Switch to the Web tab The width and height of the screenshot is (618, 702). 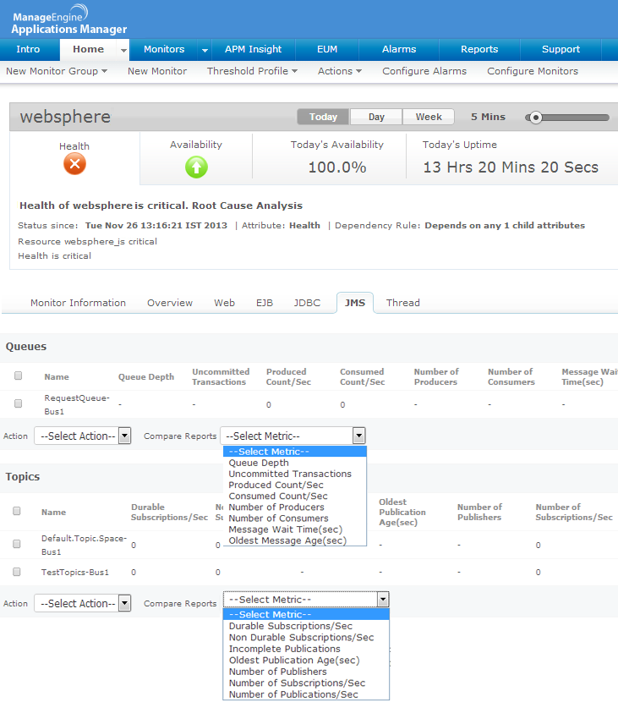pos(224,303)
